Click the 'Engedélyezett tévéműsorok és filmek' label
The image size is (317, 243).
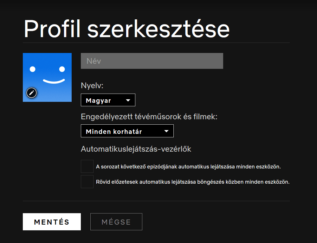pyautogui.click(x=149, y=116)
